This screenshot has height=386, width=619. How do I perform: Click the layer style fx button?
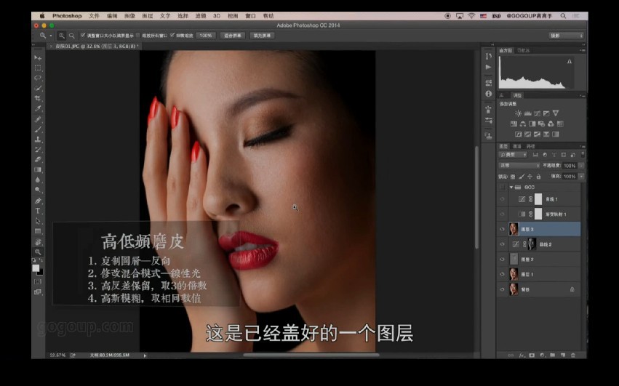point(522,355)
